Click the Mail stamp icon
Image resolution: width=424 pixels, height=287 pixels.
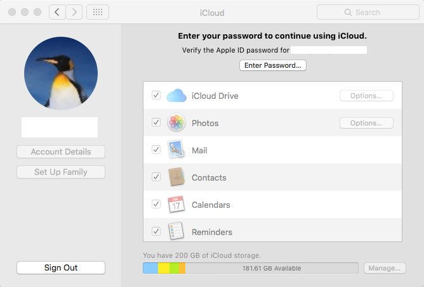[176, 150]
